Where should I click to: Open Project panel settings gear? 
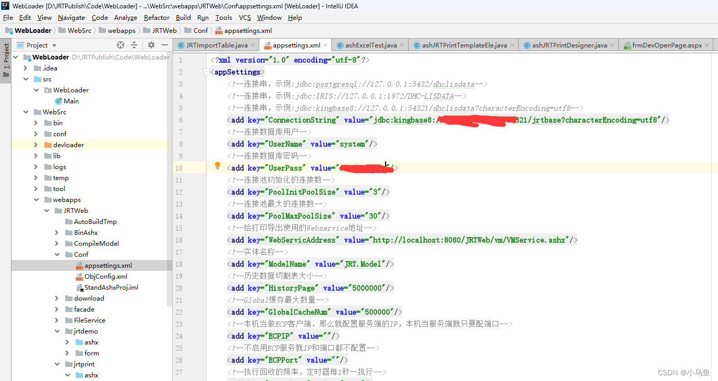click(151, 45)
